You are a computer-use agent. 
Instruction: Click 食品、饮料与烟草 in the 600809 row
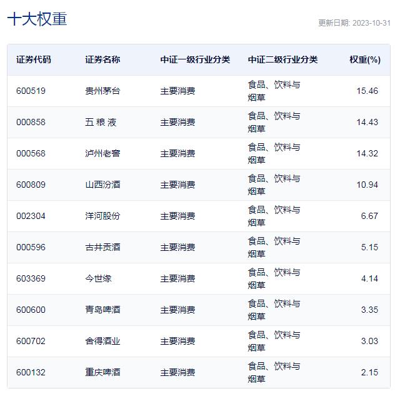point(274,185)
